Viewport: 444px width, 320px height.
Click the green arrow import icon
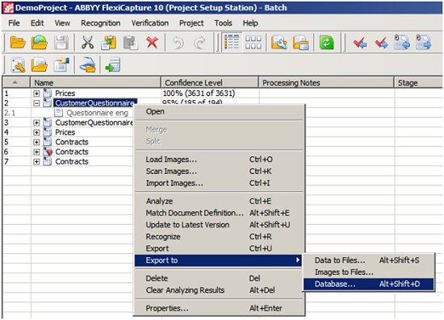click(x=113, y=65)
